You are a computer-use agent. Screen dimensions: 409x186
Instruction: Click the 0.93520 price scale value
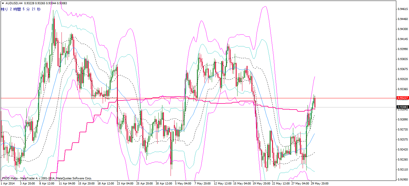point(403,79)
